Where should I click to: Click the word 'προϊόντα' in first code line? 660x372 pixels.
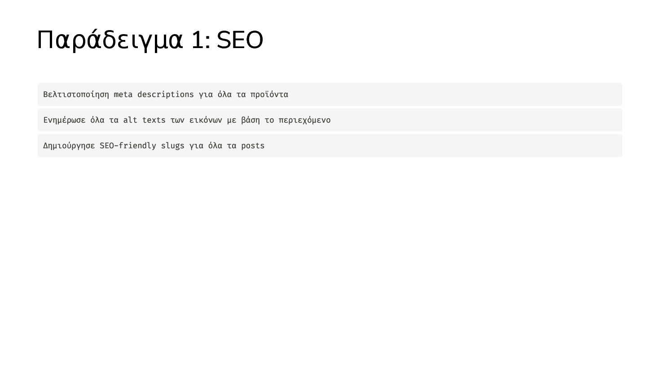coord(269,94)
